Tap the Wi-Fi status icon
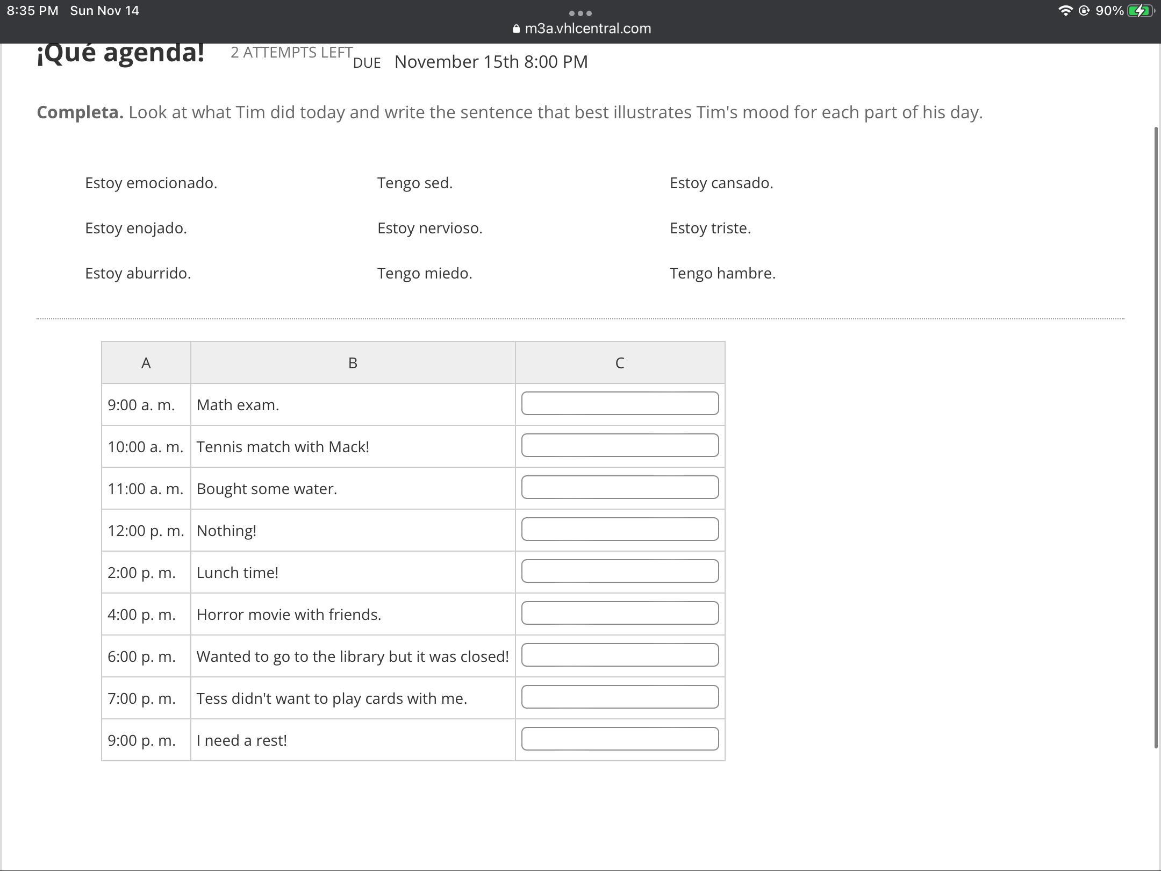Image resolution: width=1161 pixels, height=871 pixels. pyautogui.click(x=1064, y=11)
